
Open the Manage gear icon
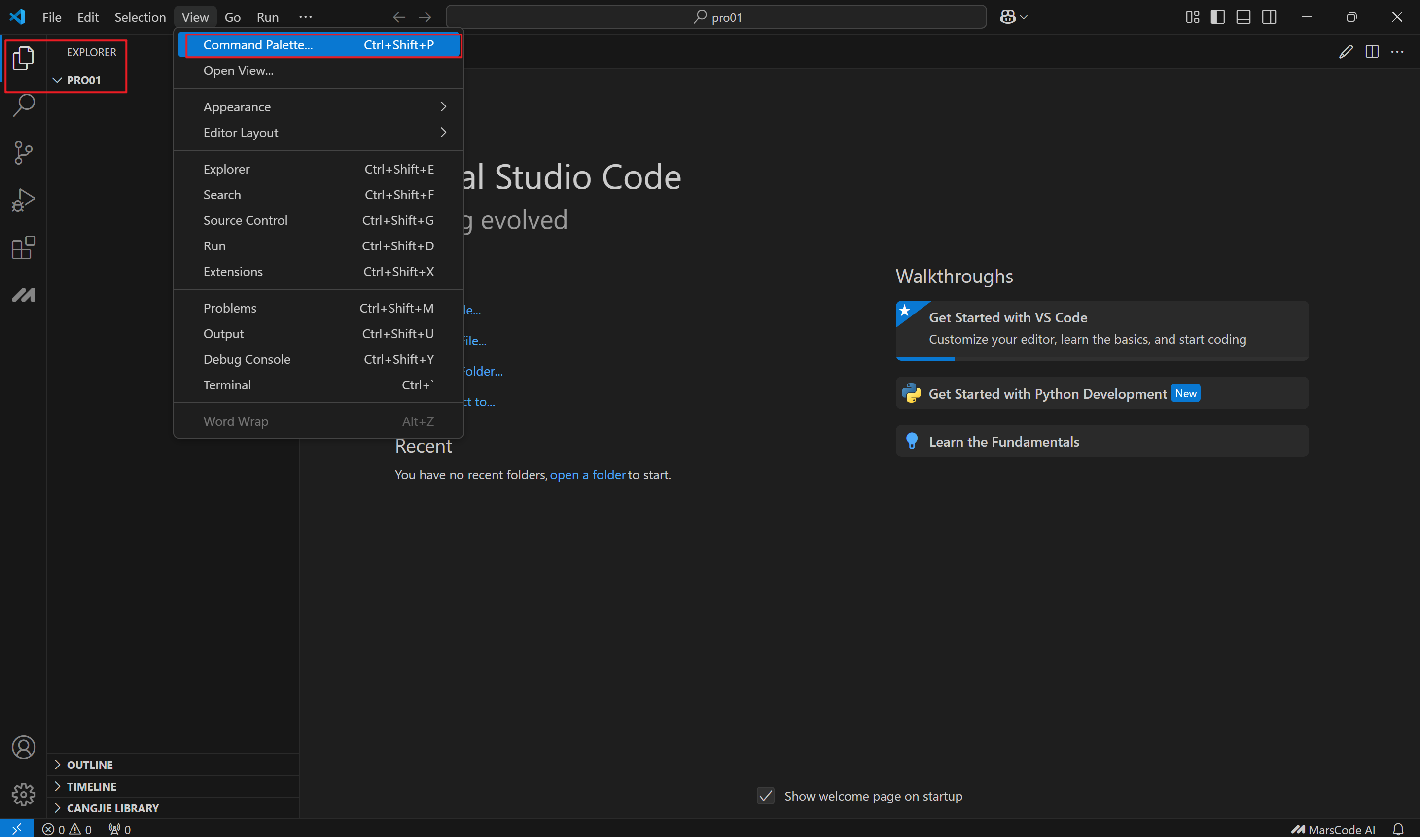point(23,794)
